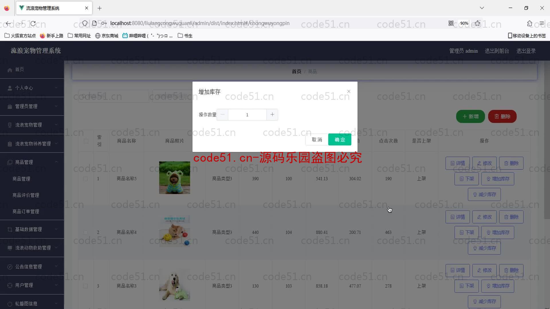Open the 商品名称3 golden dog photo

[x=174, y=285]
